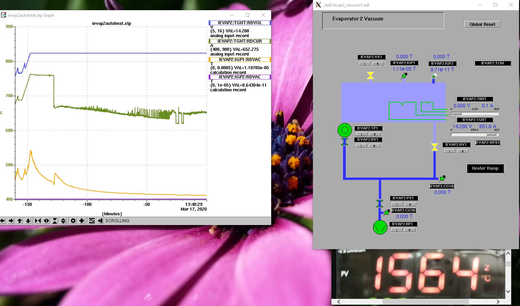Image resolution: width=520 pixels, height=306 pixels.
Task: Click the return-to-scrolling arrow icon
Action: click(100, 221)
